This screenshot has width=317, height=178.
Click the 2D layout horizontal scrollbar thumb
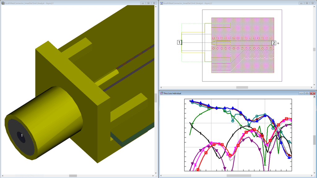coord(242,87)
